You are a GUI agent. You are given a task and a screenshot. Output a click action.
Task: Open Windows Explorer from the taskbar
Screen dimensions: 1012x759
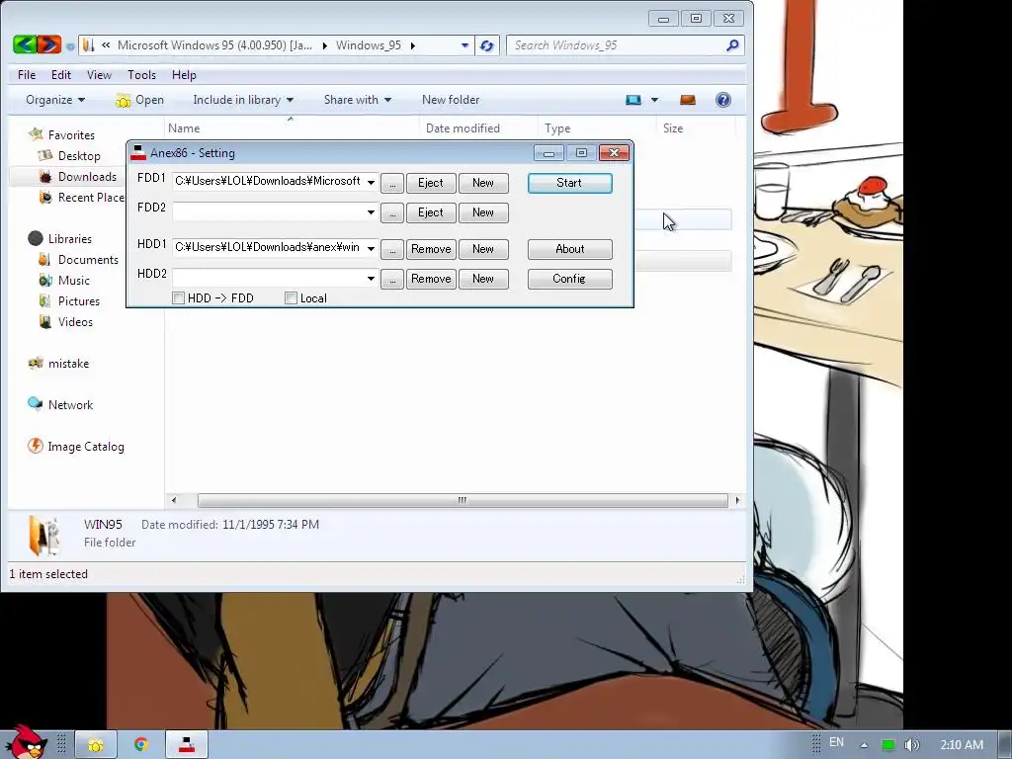96,745
